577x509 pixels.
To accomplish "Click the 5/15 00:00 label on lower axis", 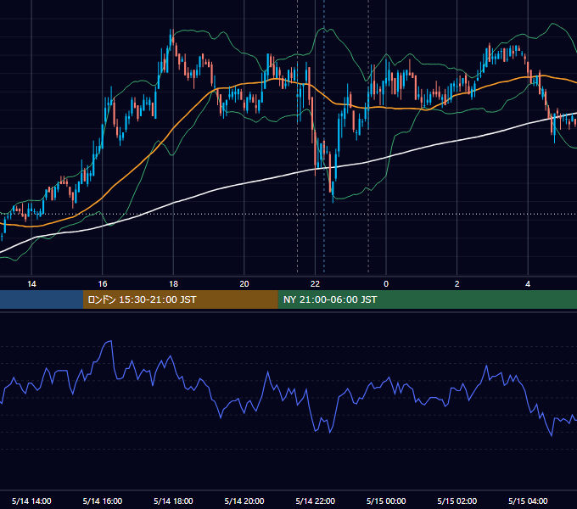I will tap(386, 501).
